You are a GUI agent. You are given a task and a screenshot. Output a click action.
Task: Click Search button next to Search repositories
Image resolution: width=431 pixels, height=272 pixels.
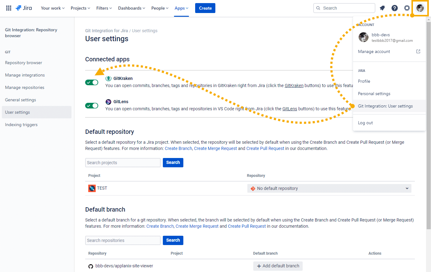pyautogui.click(x=173, y=240)
